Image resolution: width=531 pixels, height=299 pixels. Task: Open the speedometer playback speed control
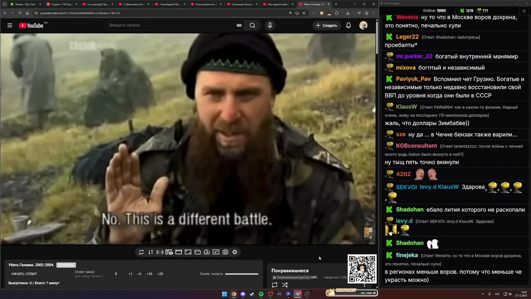[x=207, y=252]
